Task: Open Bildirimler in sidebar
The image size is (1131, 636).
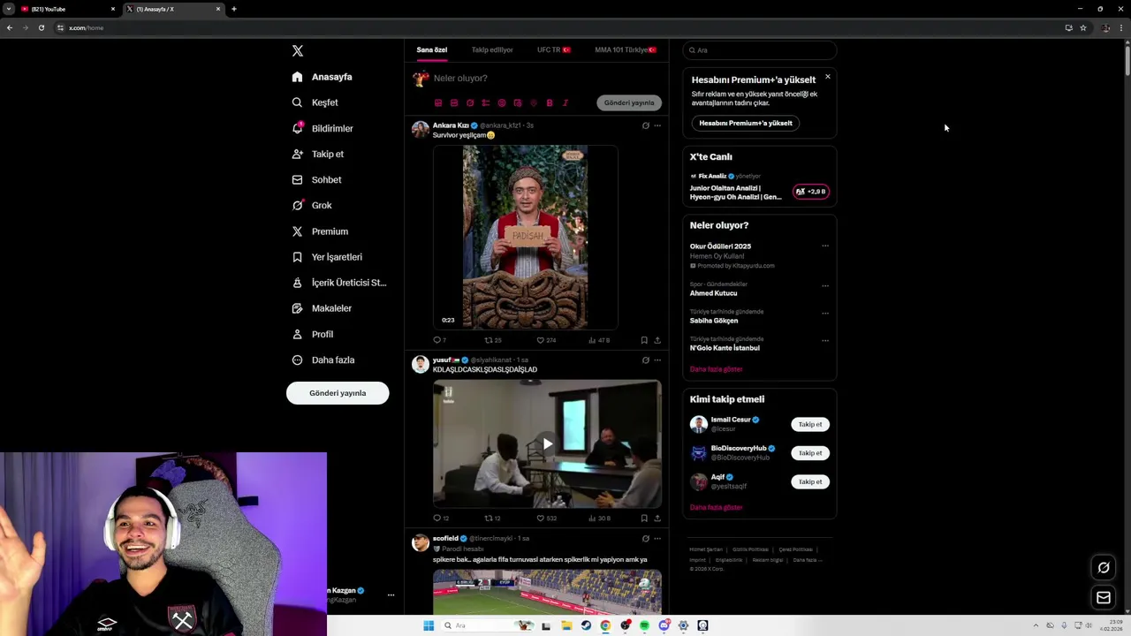Action: 323,129
